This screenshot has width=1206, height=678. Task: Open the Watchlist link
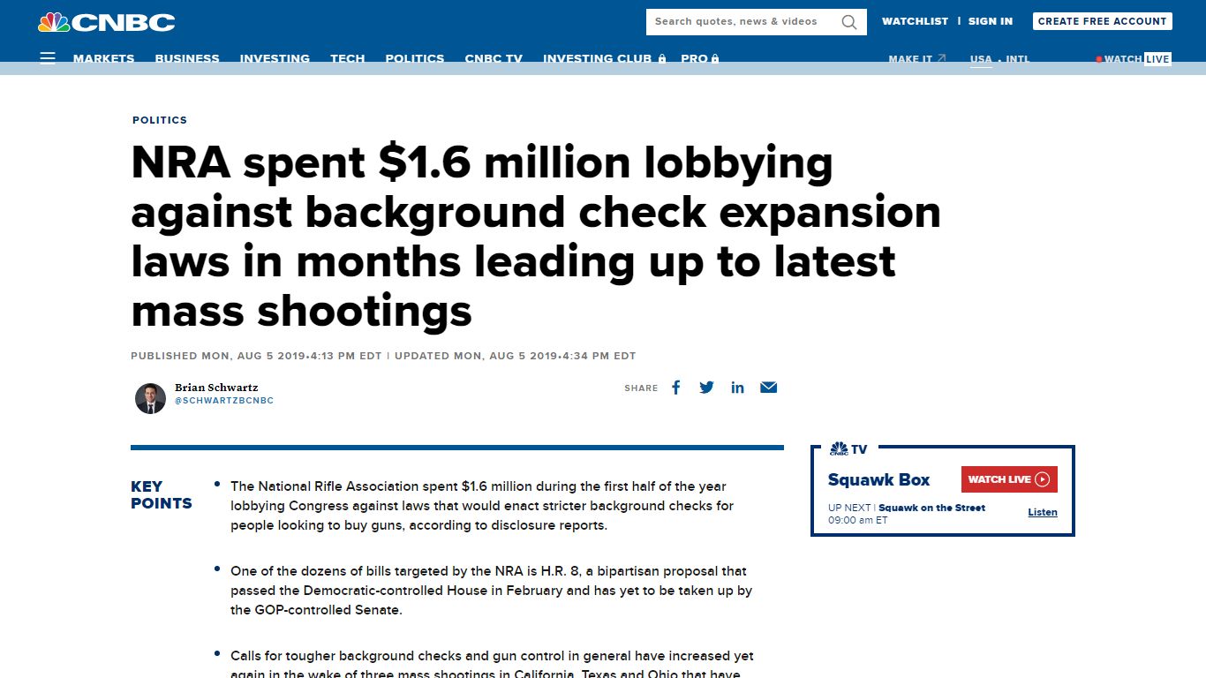(x=915, y=21)
